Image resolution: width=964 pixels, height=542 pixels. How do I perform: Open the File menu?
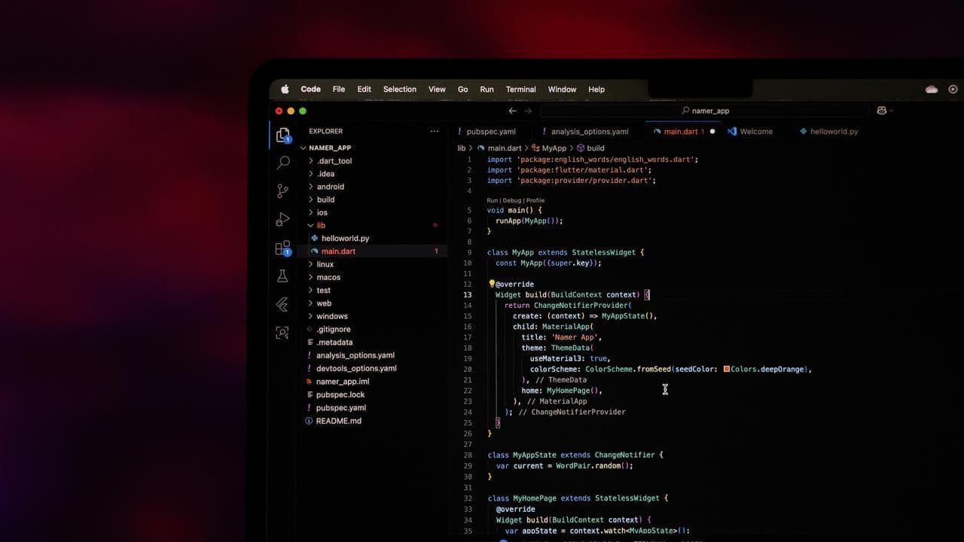pyautogui.click(x=339, y=90)
